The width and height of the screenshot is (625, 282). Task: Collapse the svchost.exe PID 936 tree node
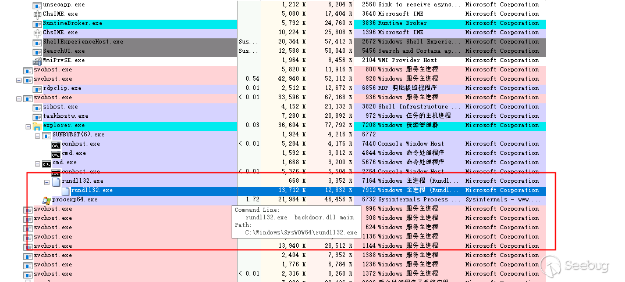(x=19, y=98)
